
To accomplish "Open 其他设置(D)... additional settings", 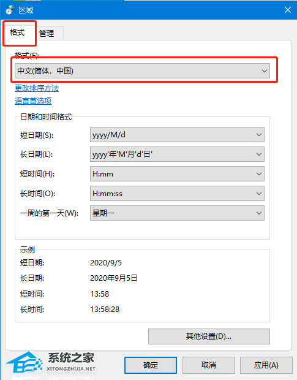I will pos(209,336).
